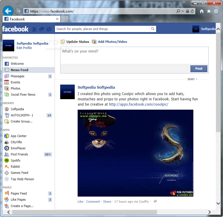Open Messages in the sidebar

click(28, 76)
